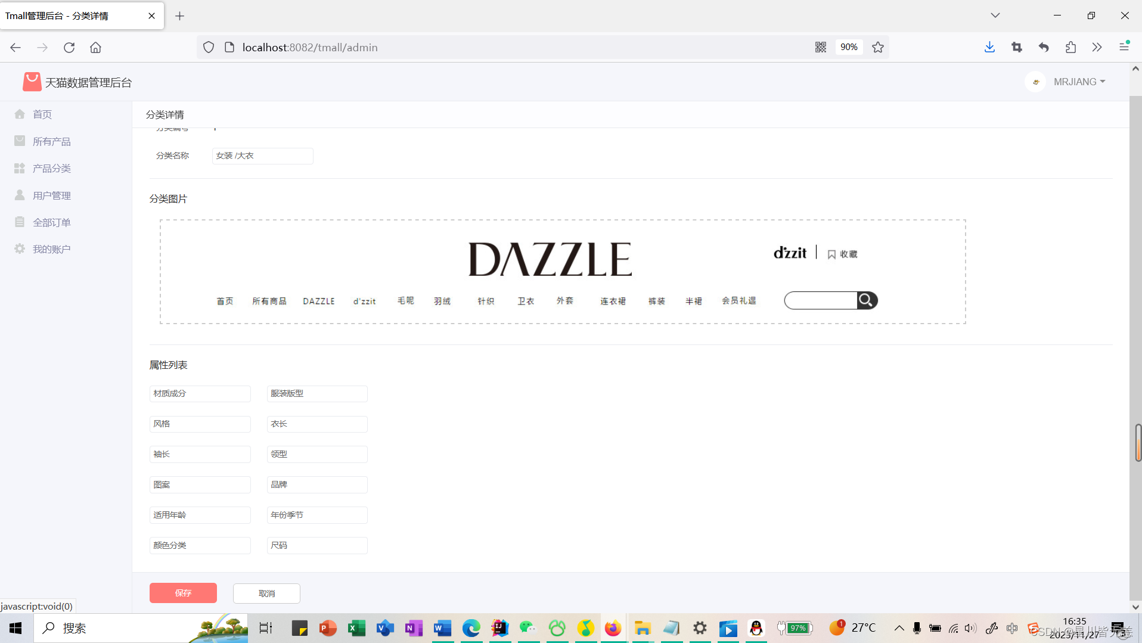This screenshot has height=643, width=1142.
Task: Open Settings gear on the taskbar
Action: [700, 628]
